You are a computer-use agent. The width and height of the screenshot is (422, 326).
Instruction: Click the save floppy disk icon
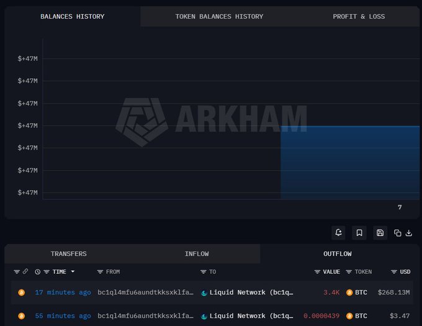click(x=380, y=233)
